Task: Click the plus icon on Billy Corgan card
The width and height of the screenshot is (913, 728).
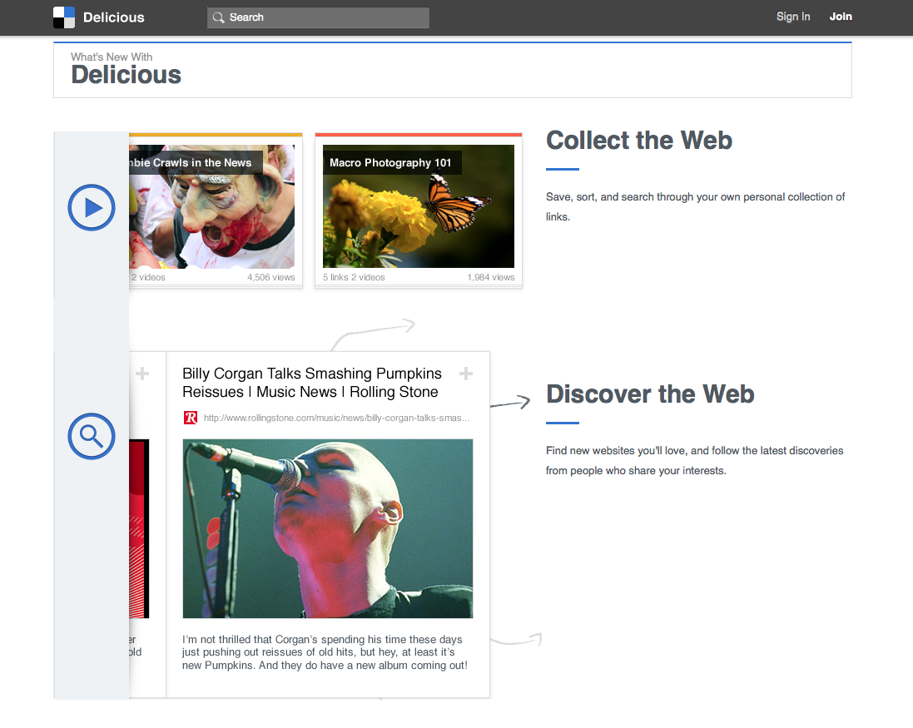Action: (466, 374)
